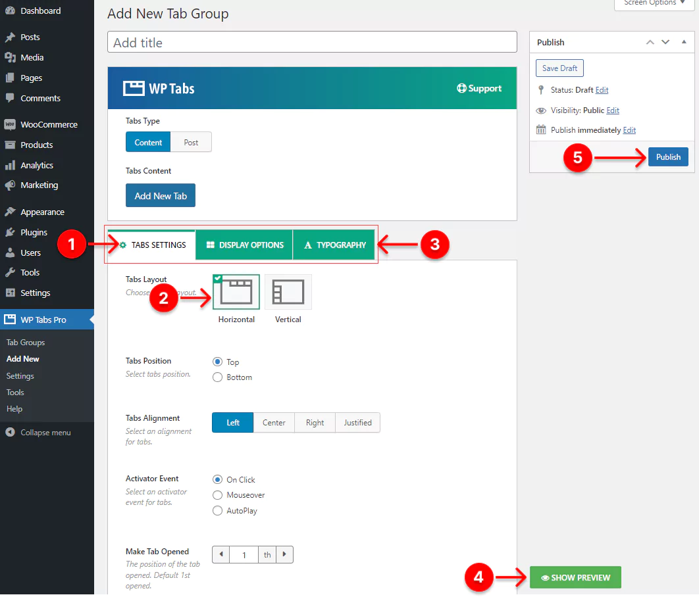Open the Screen Options dropdown

[x=654, y=3]
